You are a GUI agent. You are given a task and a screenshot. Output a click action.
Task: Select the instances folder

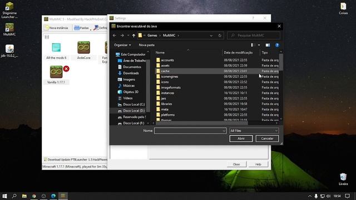click(x=217, y=93)
